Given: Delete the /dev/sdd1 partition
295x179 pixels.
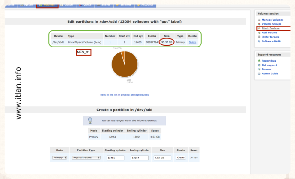Looking at the screenshot, I should coord(192,42).
